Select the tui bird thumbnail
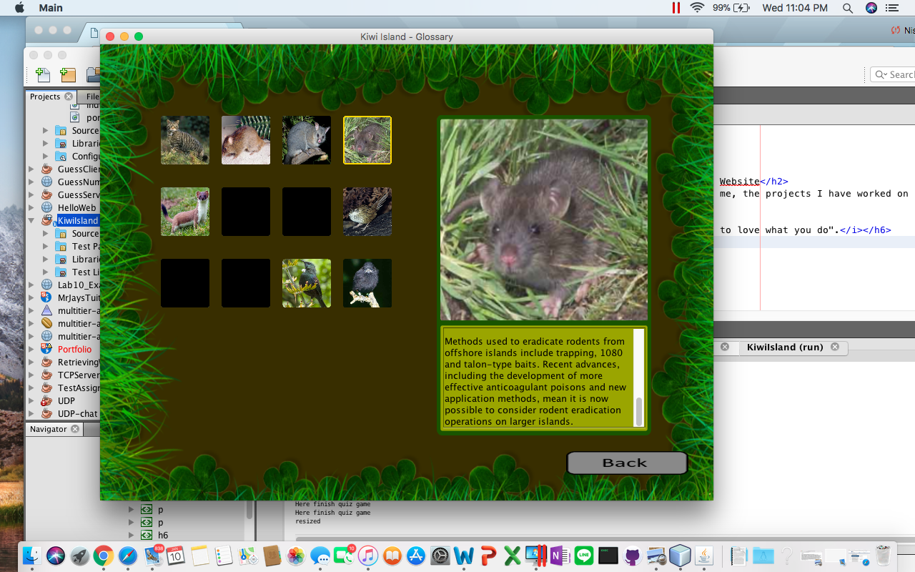Viewport: 915px width, 572px height. point(307,283)
